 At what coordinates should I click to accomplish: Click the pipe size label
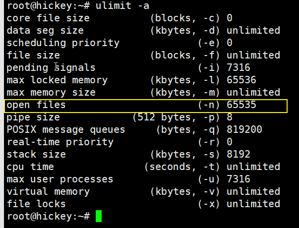point(33,117)
